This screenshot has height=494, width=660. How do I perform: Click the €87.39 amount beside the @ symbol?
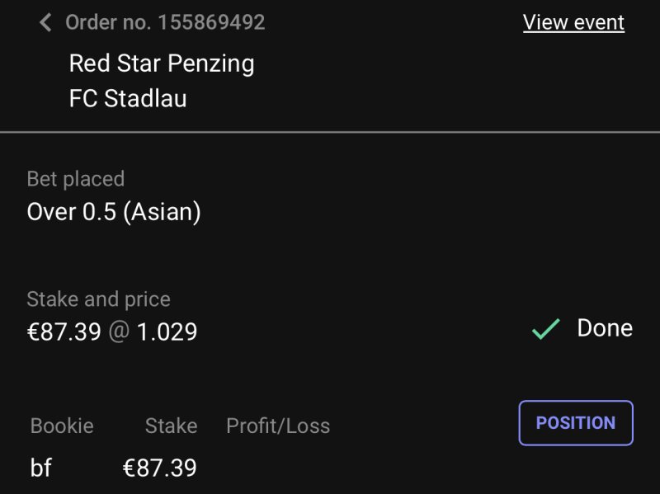64,332
